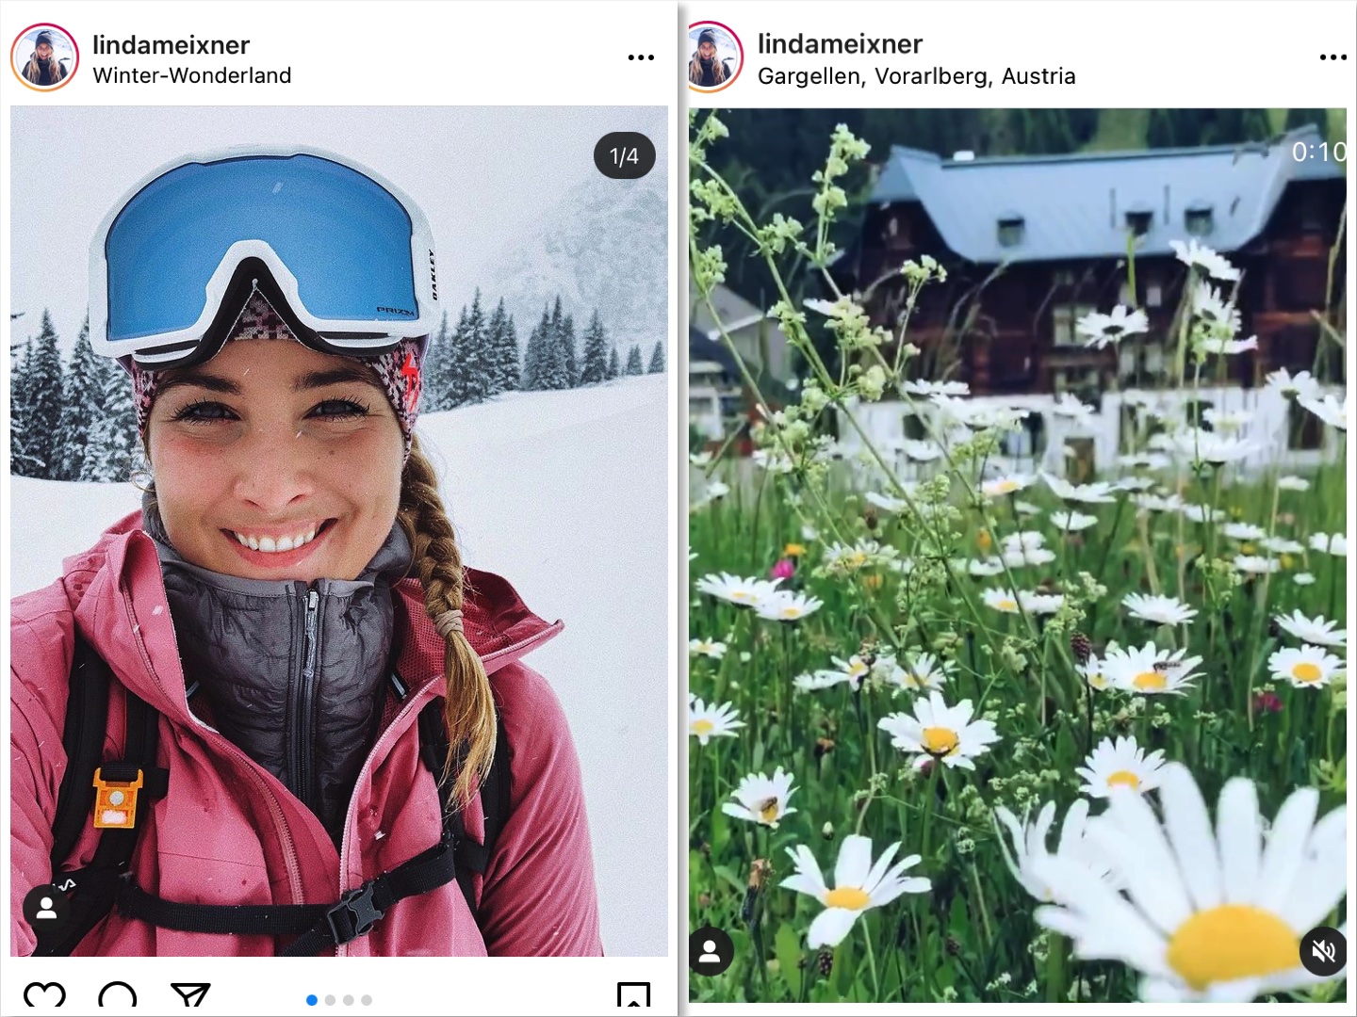Unmute the flower meadow video
Screen dimensions: 1357x1017
click(x=1323, y=952)
